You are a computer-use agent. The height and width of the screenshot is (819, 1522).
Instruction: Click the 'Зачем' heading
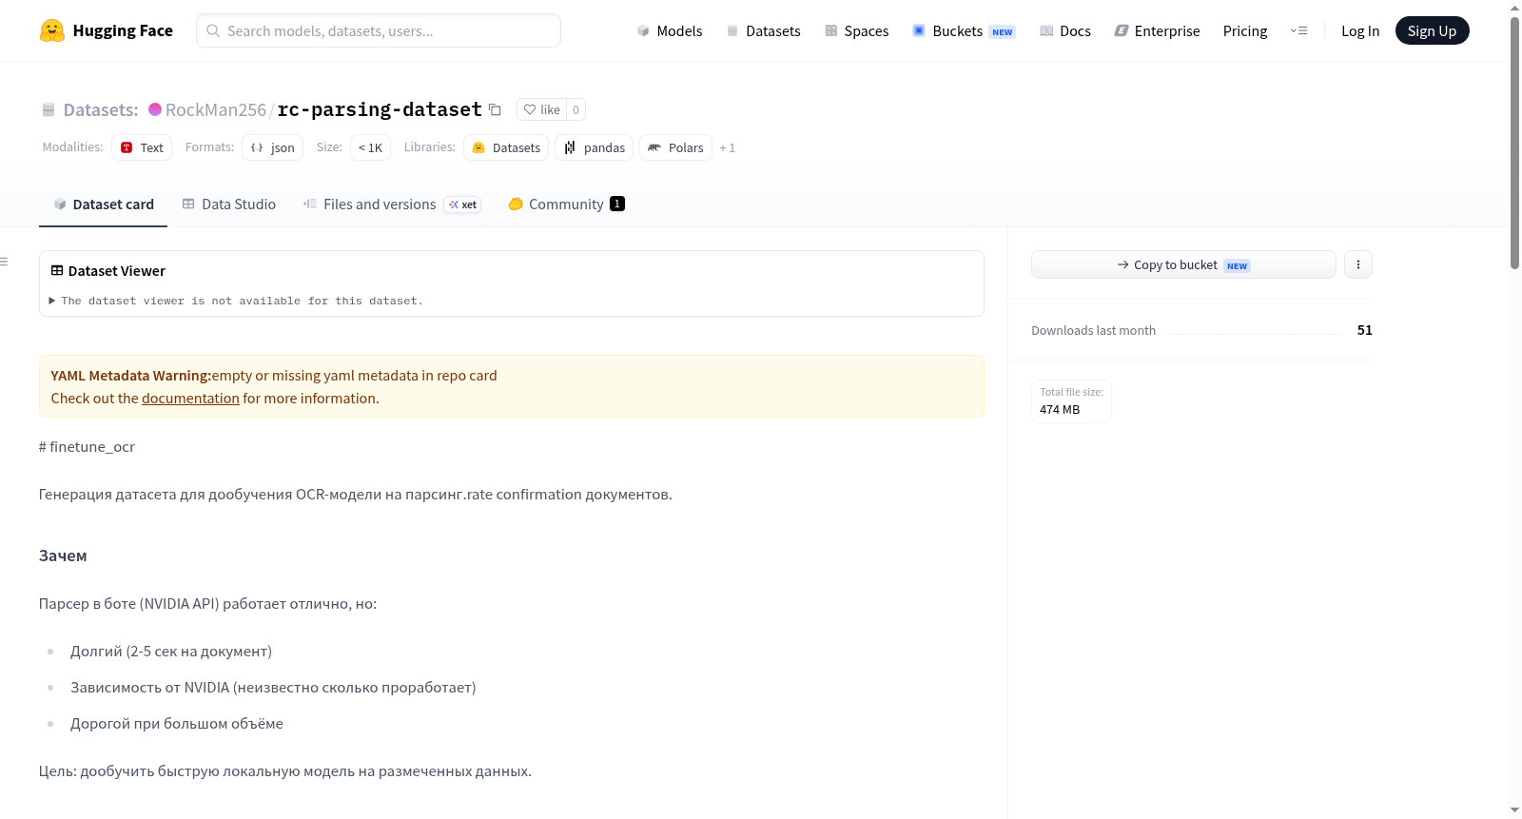click(63, 556)
